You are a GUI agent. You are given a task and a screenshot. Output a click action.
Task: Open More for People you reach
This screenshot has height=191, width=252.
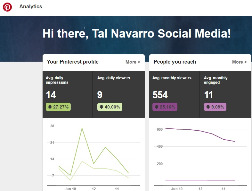[239, 62]
